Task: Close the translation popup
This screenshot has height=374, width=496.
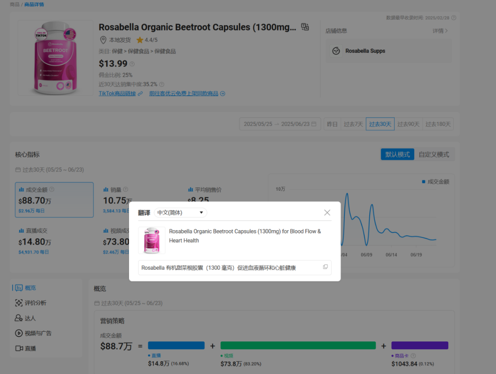Action: point(327,213)
